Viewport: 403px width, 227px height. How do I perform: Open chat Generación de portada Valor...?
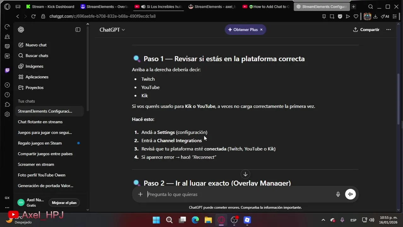(50, 186)
